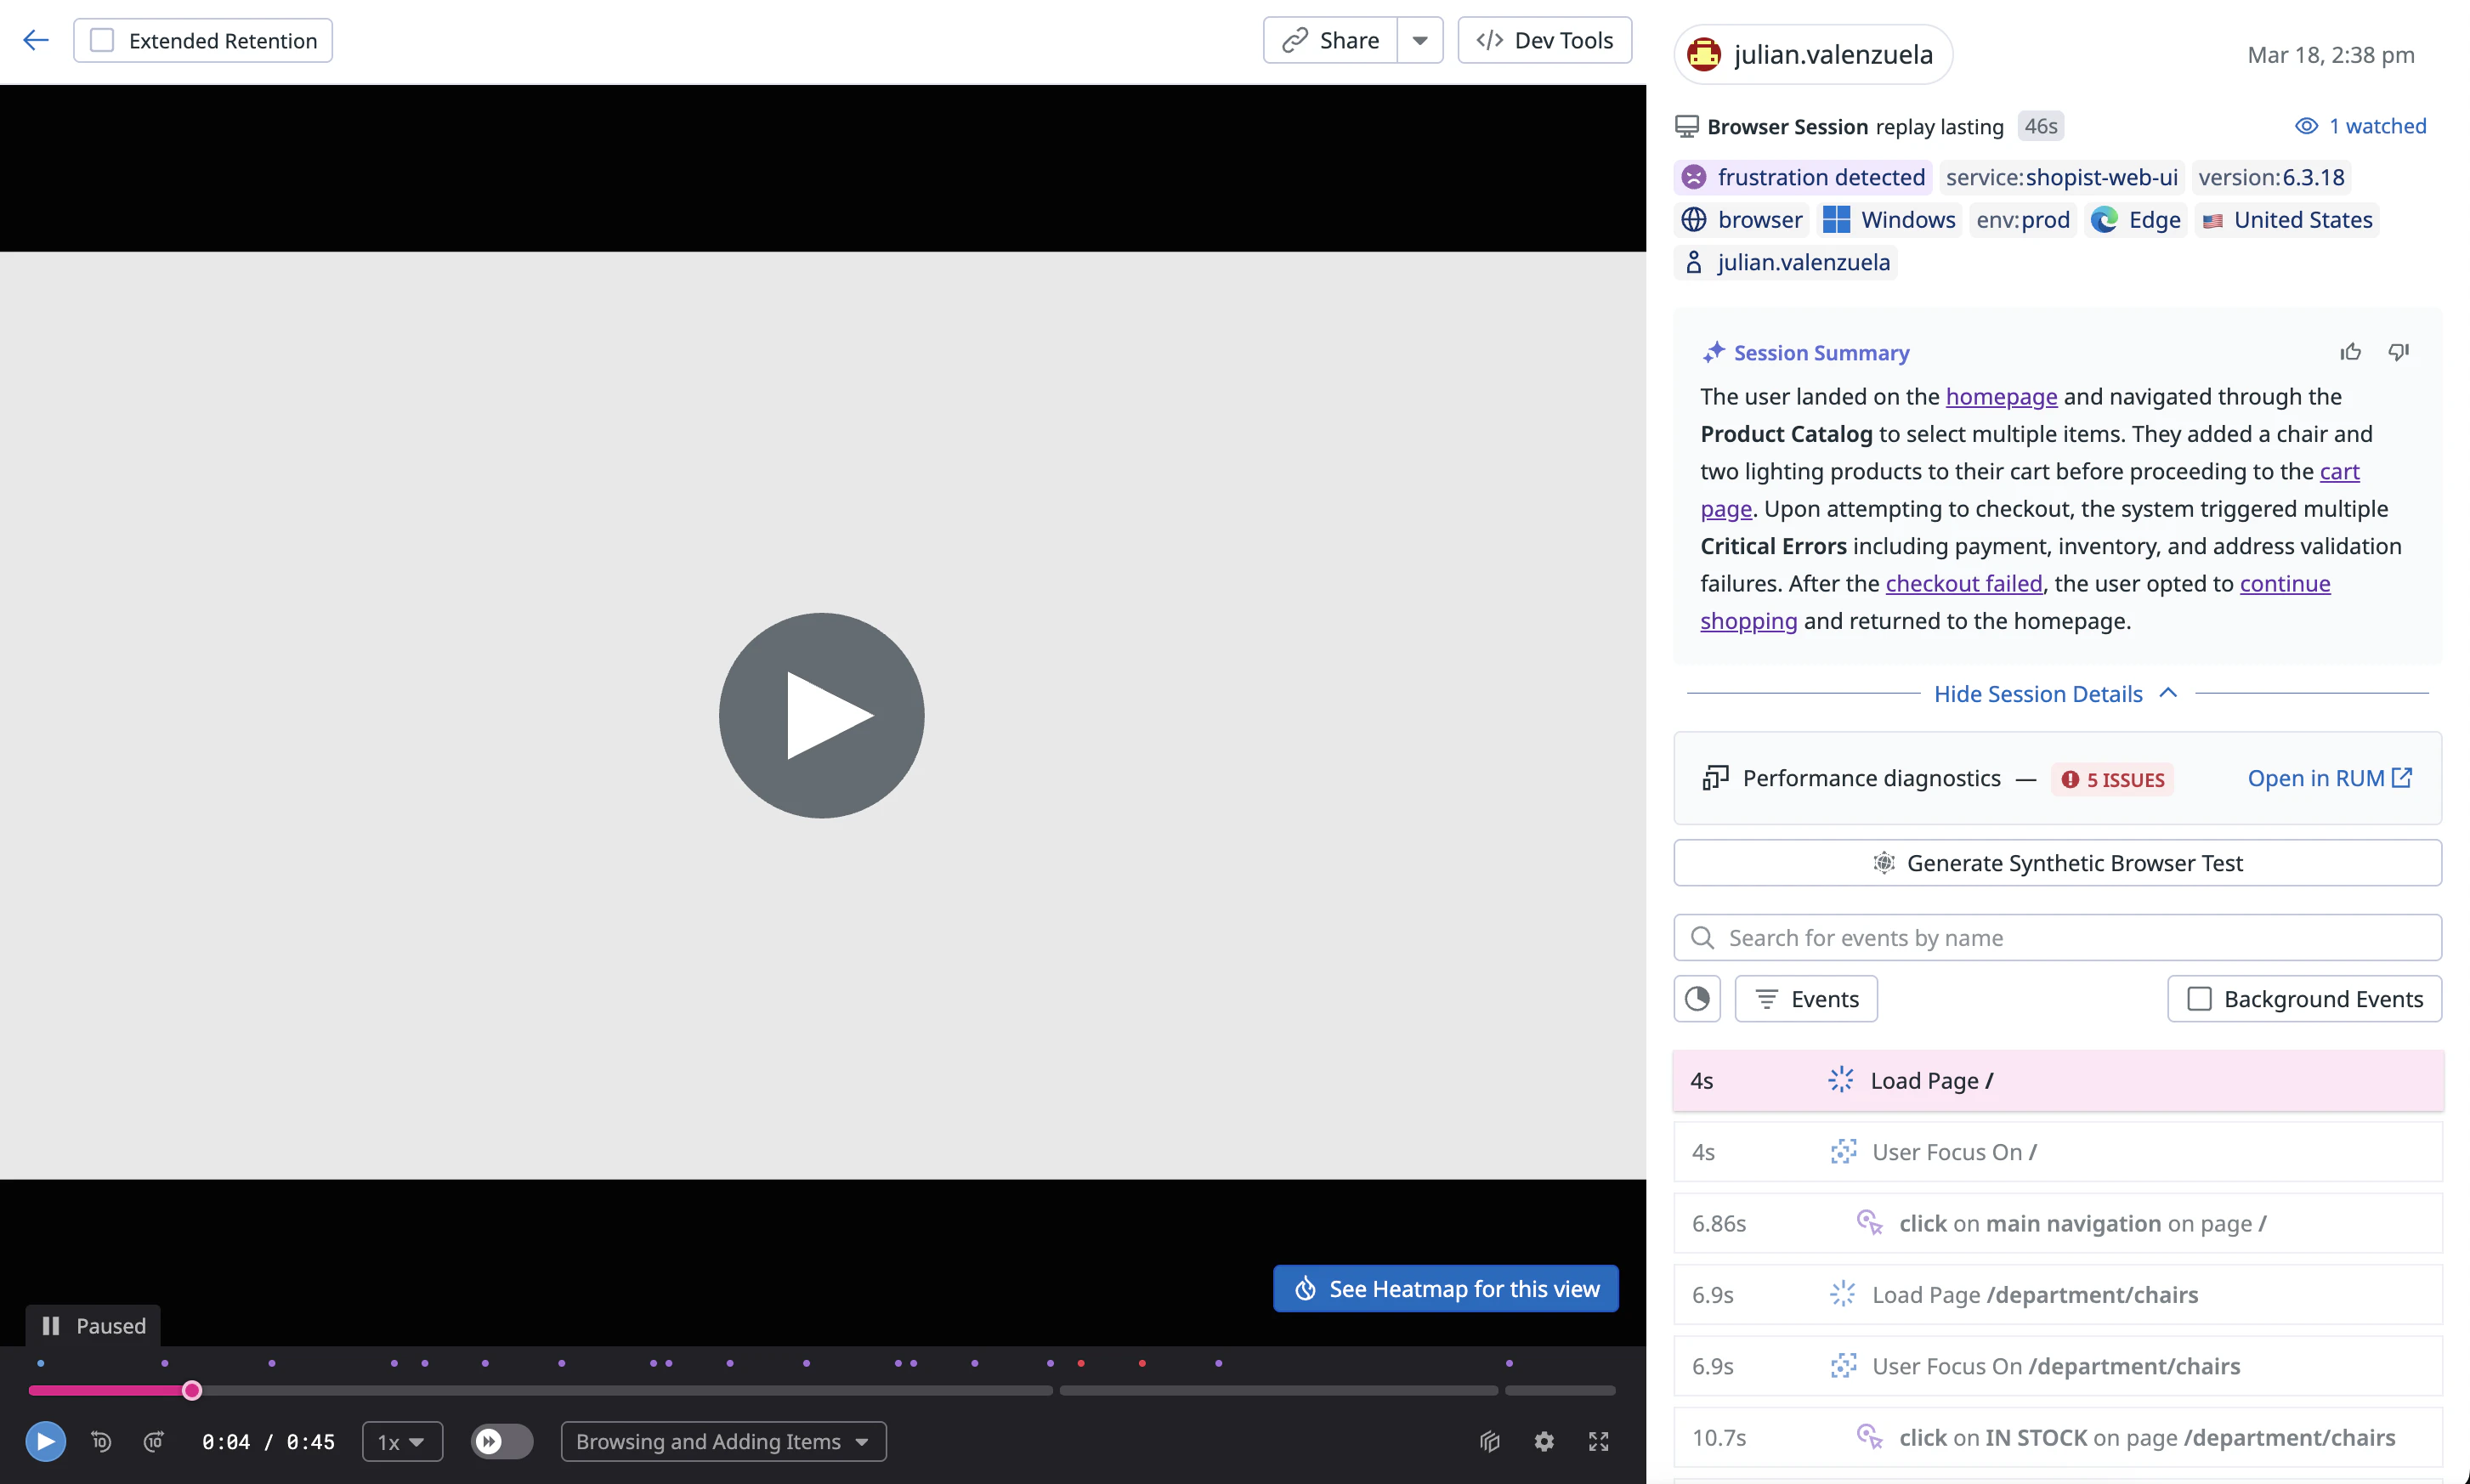Open the Share dropdown arrow

coord(1419,40)
